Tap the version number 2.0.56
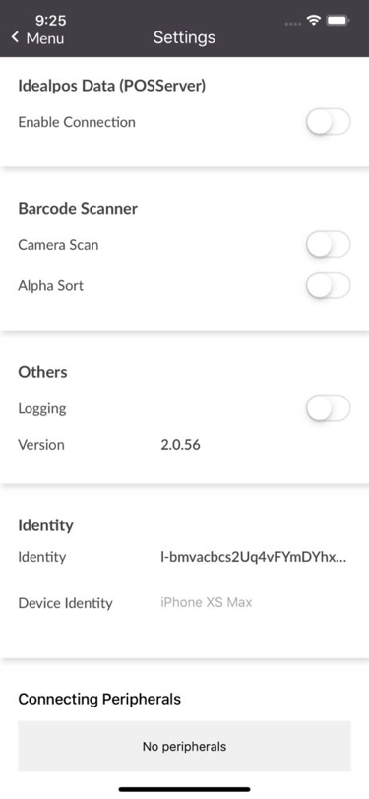Viewport: 369px width, 799px height. click(180, 445)
